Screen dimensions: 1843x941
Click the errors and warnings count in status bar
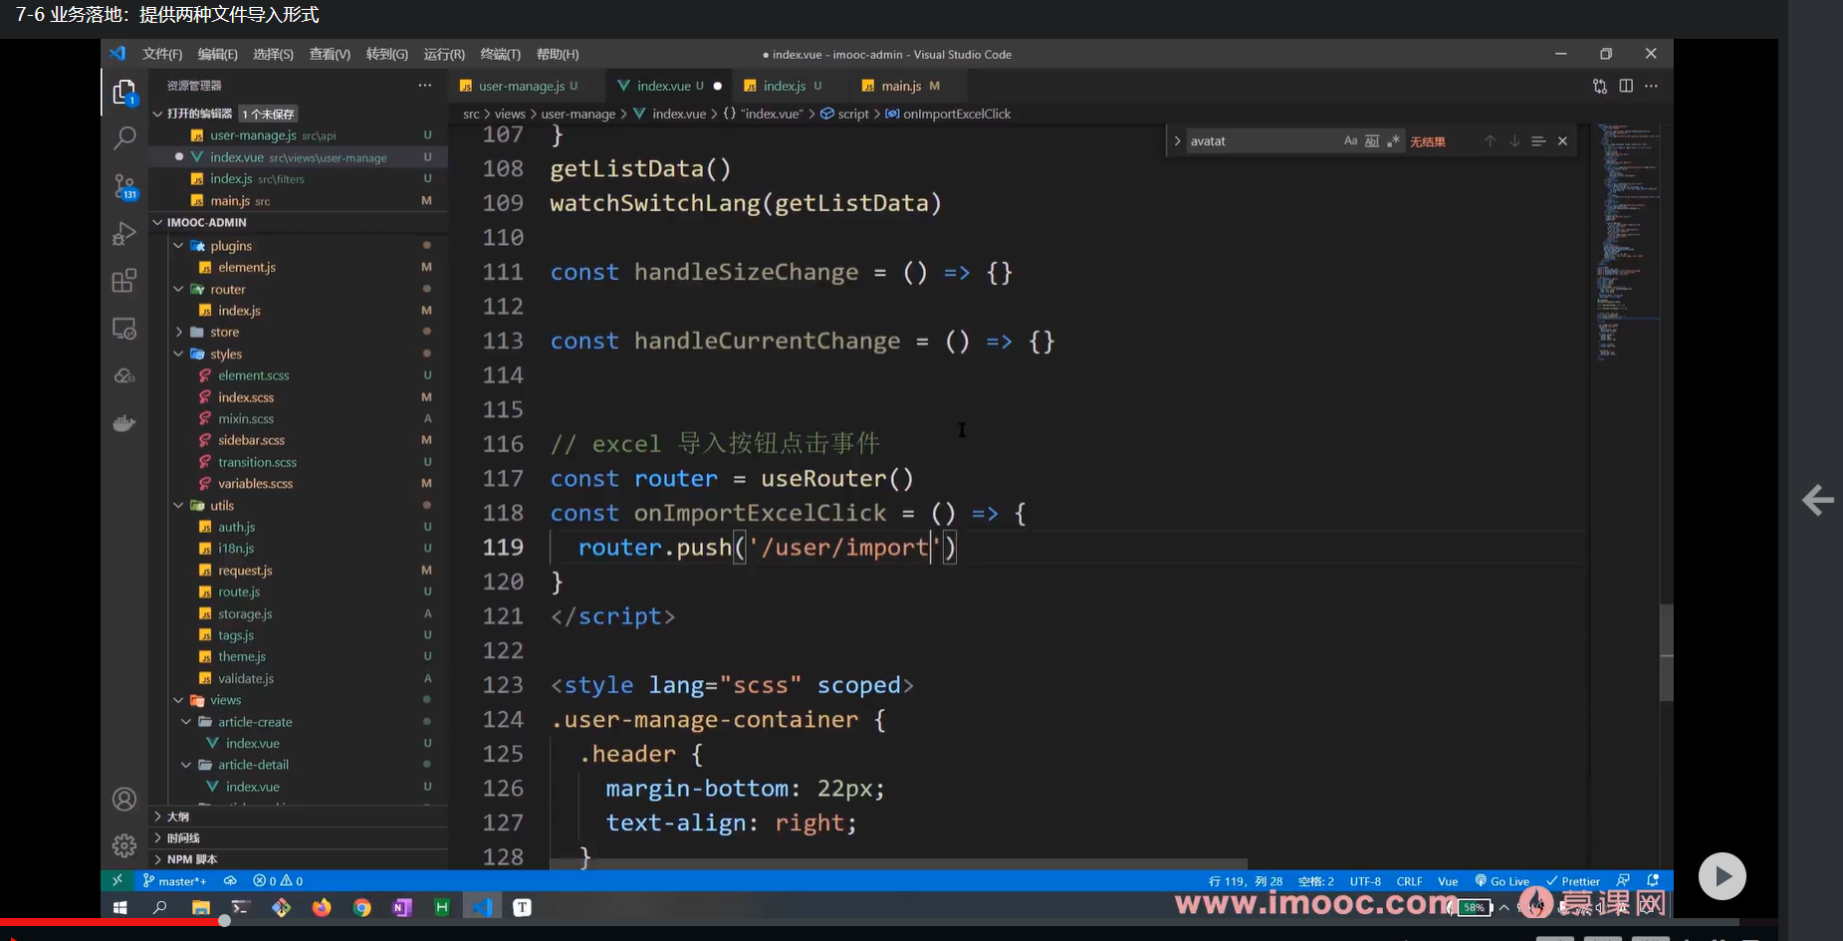(278, 881)
